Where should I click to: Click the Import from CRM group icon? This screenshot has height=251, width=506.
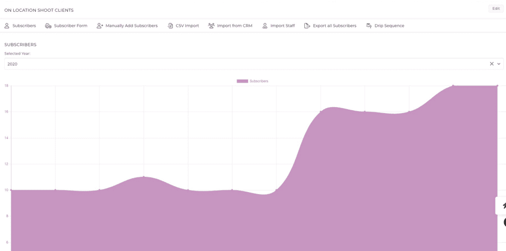coord(211,26)
